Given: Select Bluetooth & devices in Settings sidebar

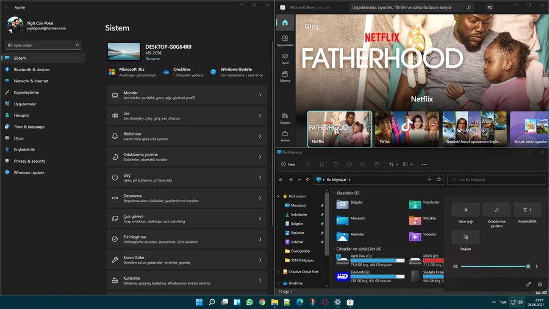Looking at the screenshot, I should (32, 69).
